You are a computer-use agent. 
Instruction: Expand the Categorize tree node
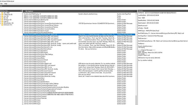1,15
